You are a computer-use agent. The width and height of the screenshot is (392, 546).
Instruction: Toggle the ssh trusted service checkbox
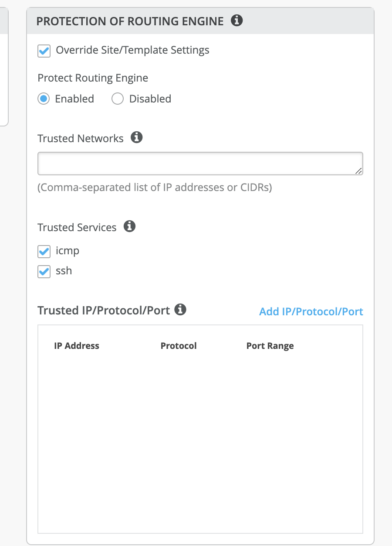pyautogui.click(x=44, y=272)
